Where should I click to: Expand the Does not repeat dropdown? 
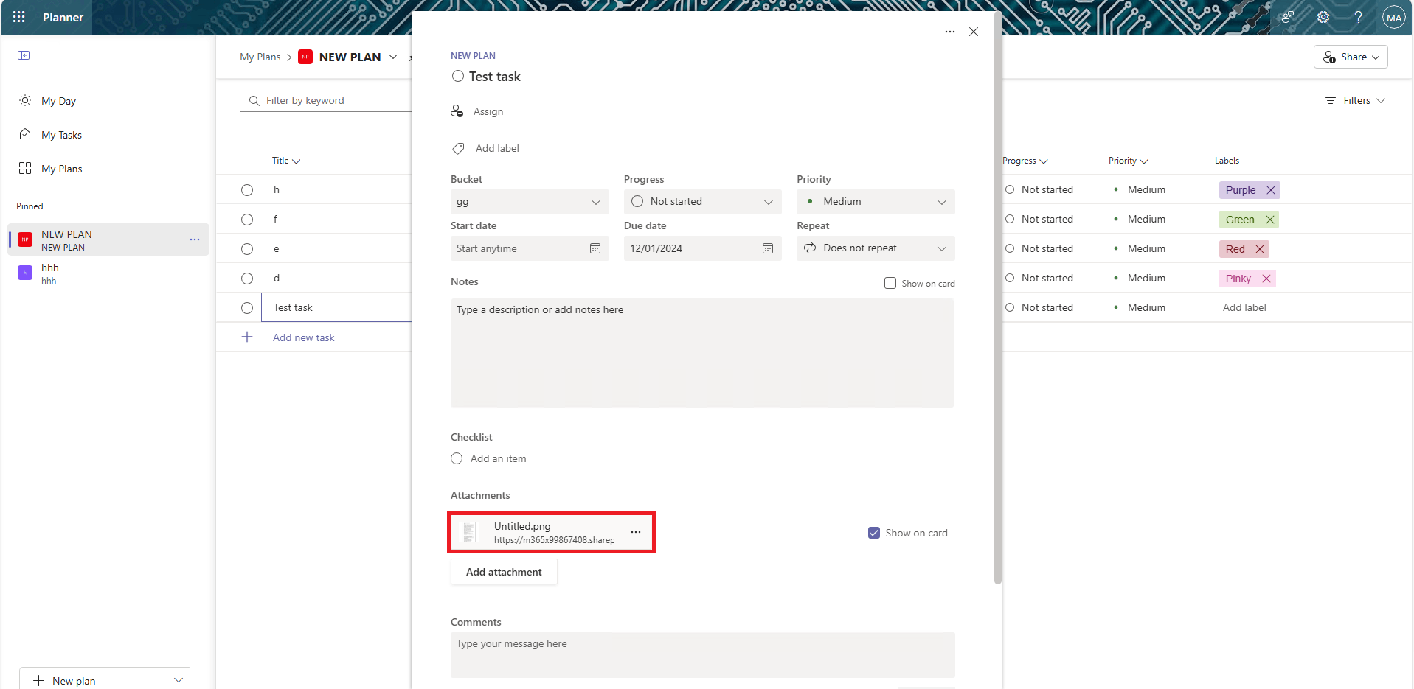click(x=875, y=248)
